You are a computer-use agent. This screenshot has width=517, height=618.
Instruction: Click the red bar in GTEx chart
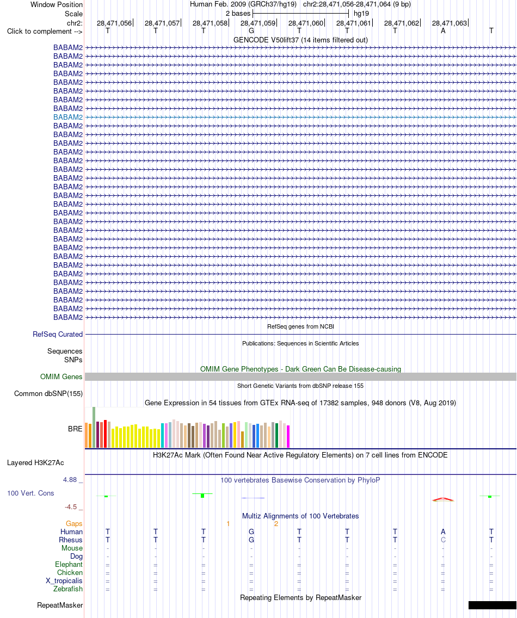pyautogui.click(x=105, y=434)
